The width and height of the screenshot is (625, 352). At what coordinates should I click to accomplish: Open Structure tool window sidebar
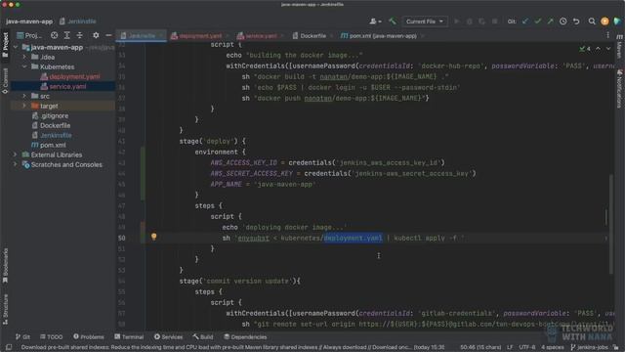(x=5, y=309)
